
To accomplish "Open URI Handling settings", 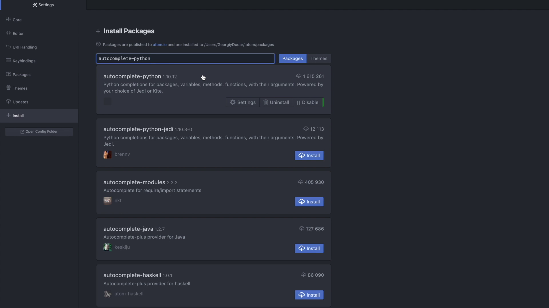I will coord(25,47).
